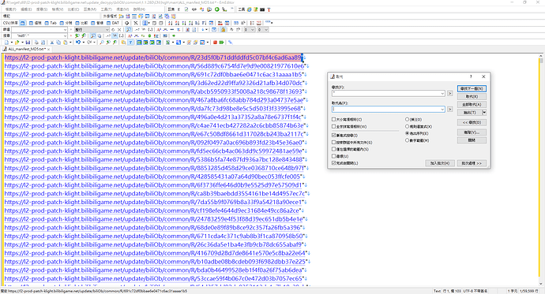Open the Replace with (P) dropdown arrow

(442, 110)
